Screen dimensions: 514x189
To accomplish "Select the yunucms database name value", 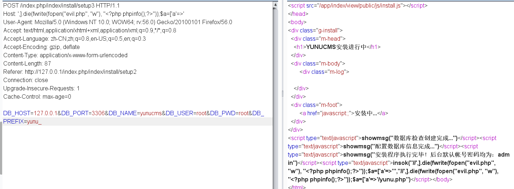I will click(x=151, y=113).
